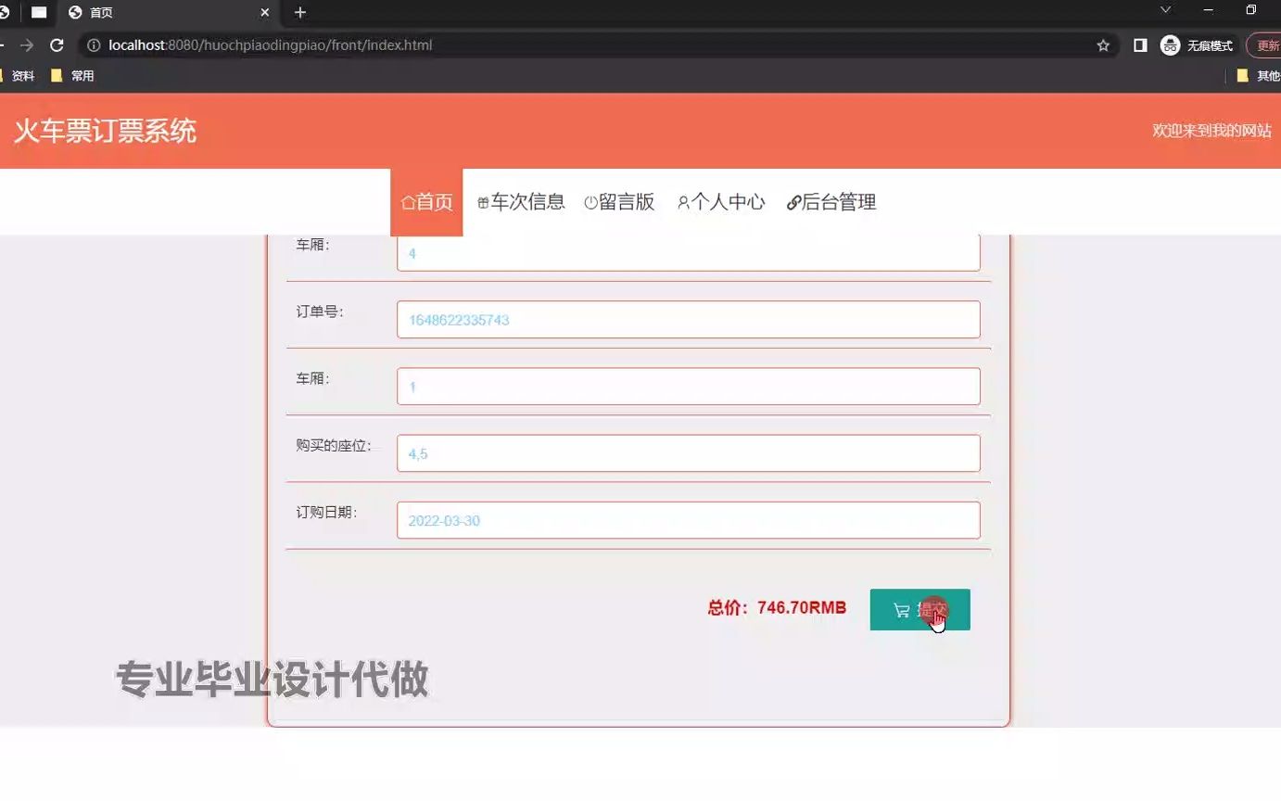The image size is (1281, 801).
Task: Open 留言版 nav item
Action: (619, 202)
